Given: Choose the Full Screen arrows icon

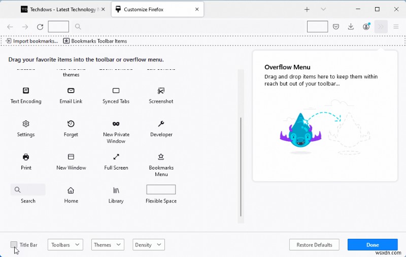Looking at the screenshot, I should 116,157.
